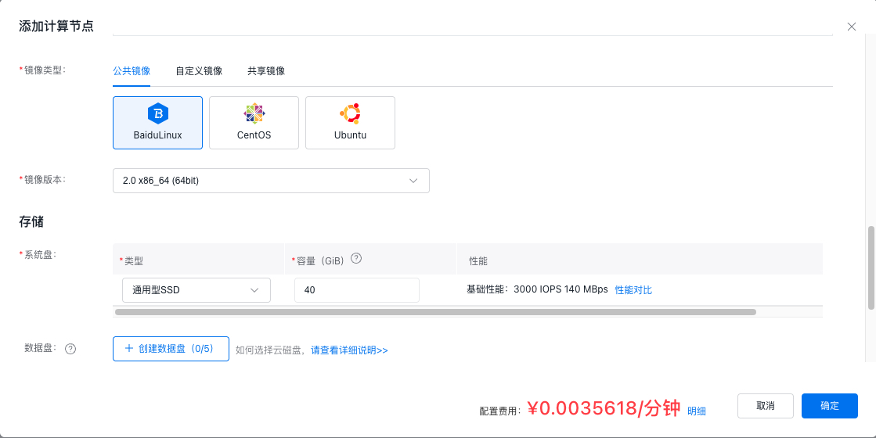Click the 存储 section heading
876x438 pixels.
click(31, 221)
